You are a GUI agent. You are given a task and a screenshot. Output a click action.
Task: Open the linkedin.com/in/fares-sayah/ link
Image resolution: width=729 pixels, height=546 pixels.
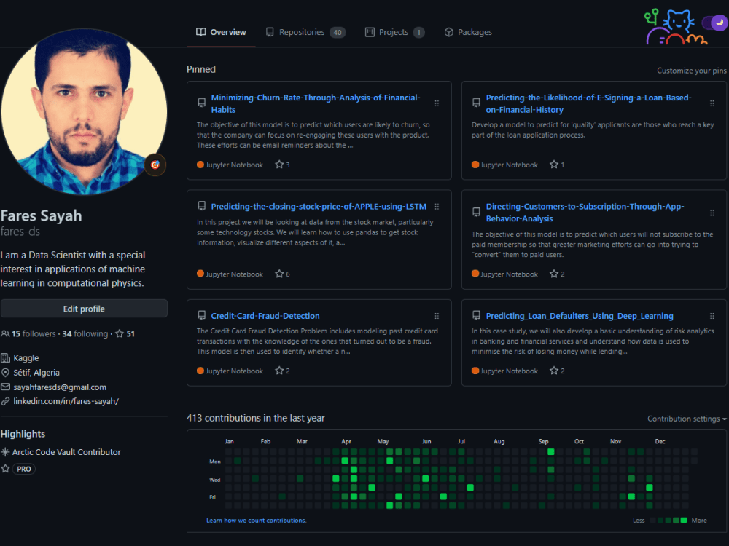[66, 401]
